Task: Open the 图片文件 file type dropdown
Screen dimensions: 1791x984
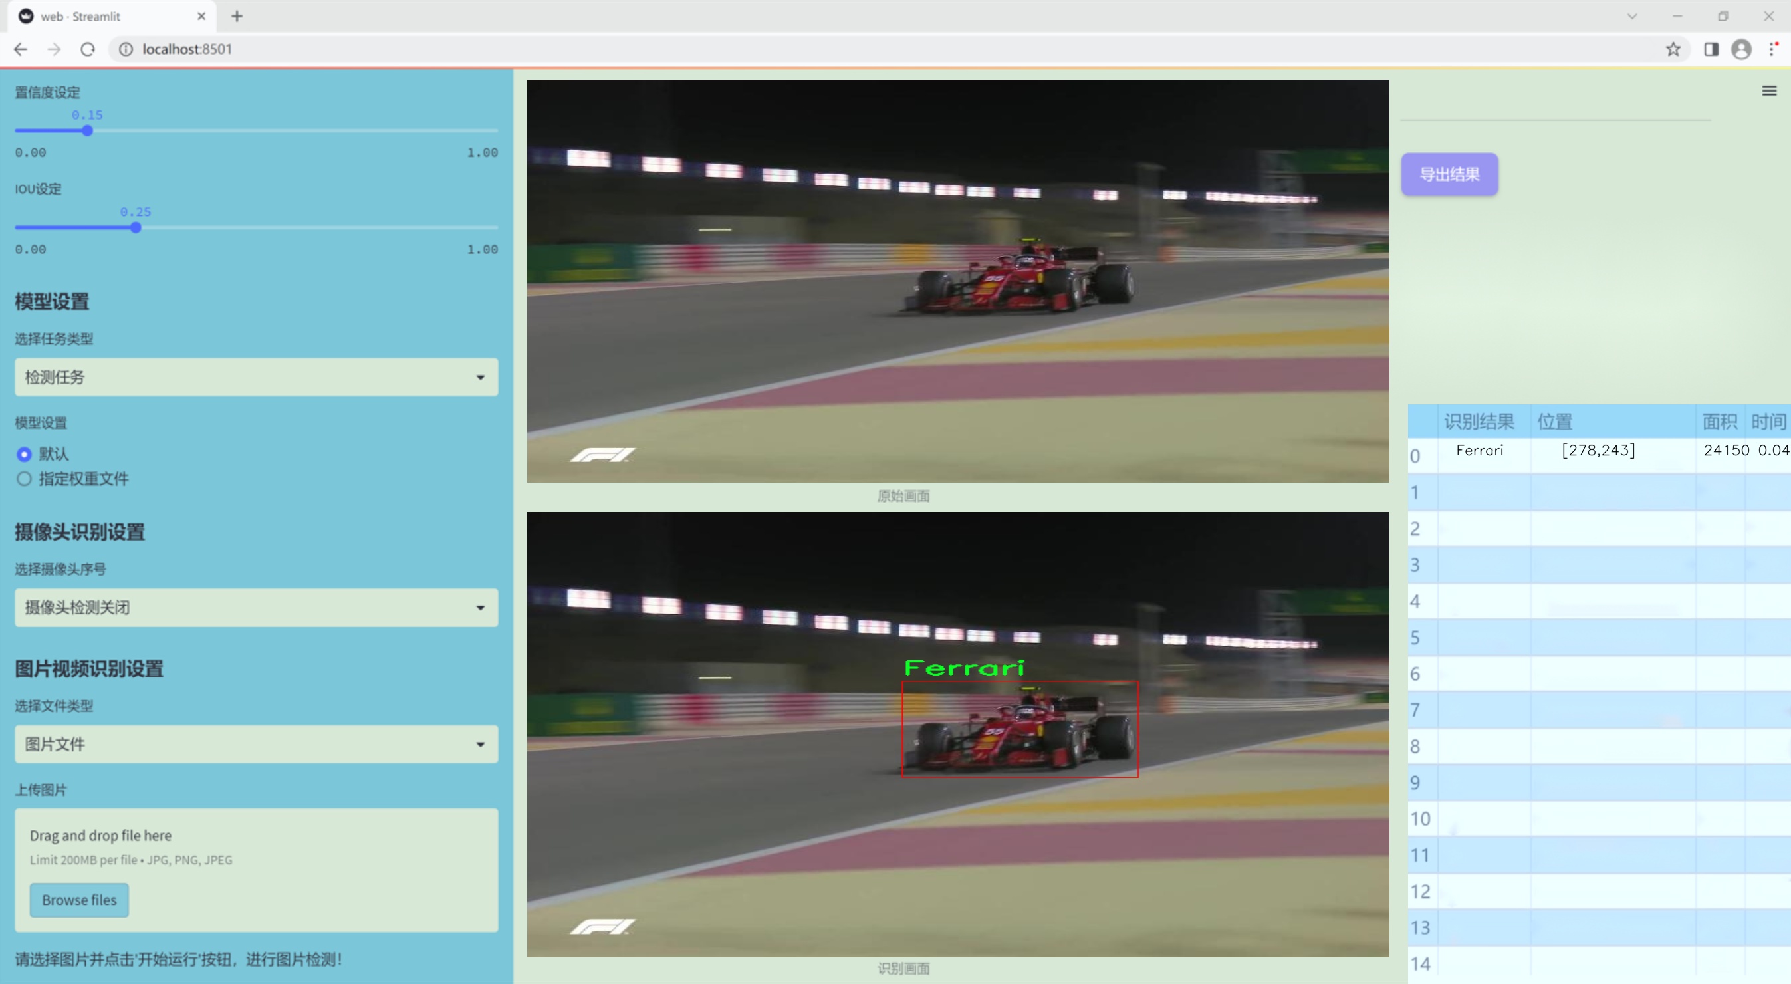Action: click(x=257, y=744)
